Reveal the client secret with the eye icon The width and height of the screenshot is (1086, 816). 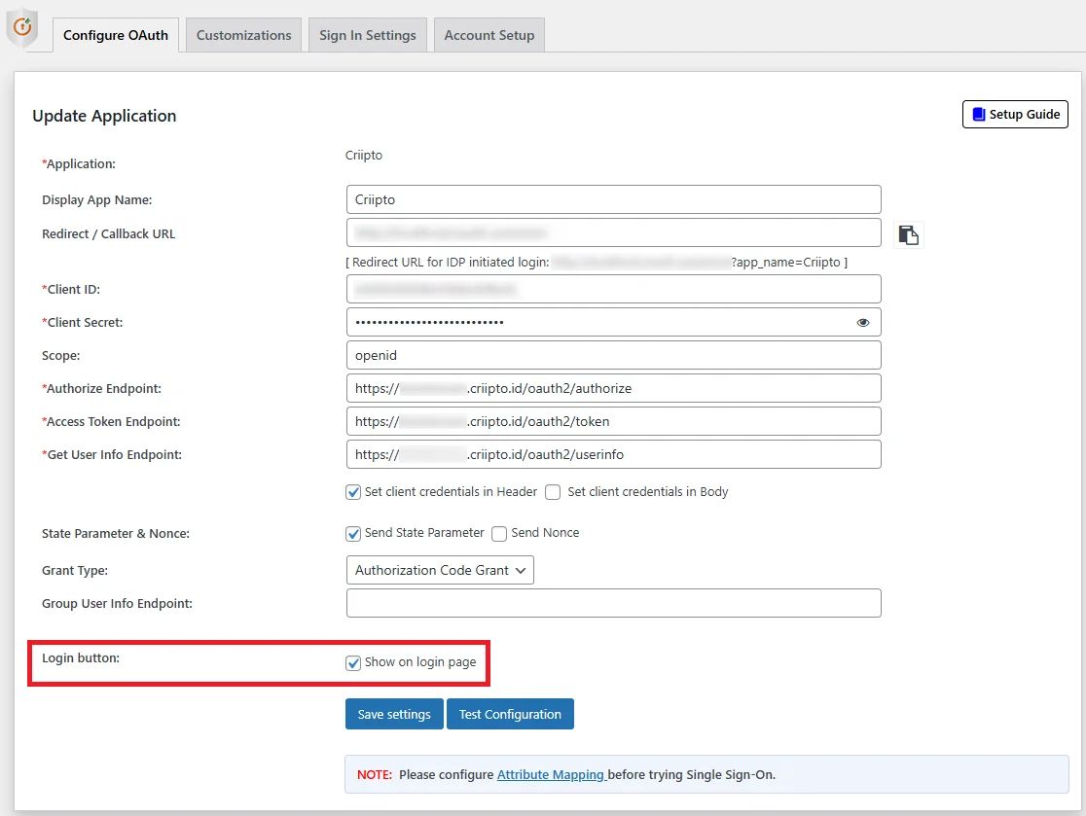point(862,323)
